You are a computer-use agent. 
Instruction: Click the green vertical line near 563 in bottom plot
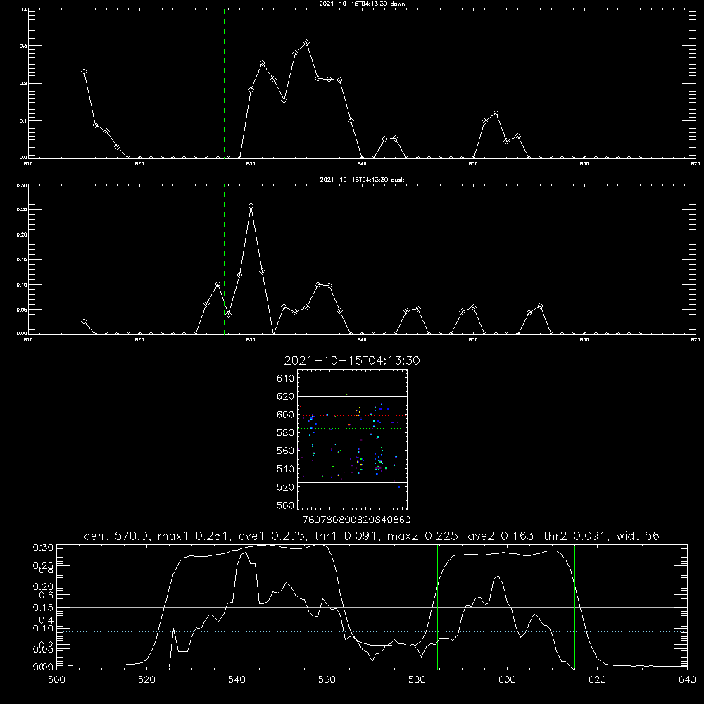[339, 606]
